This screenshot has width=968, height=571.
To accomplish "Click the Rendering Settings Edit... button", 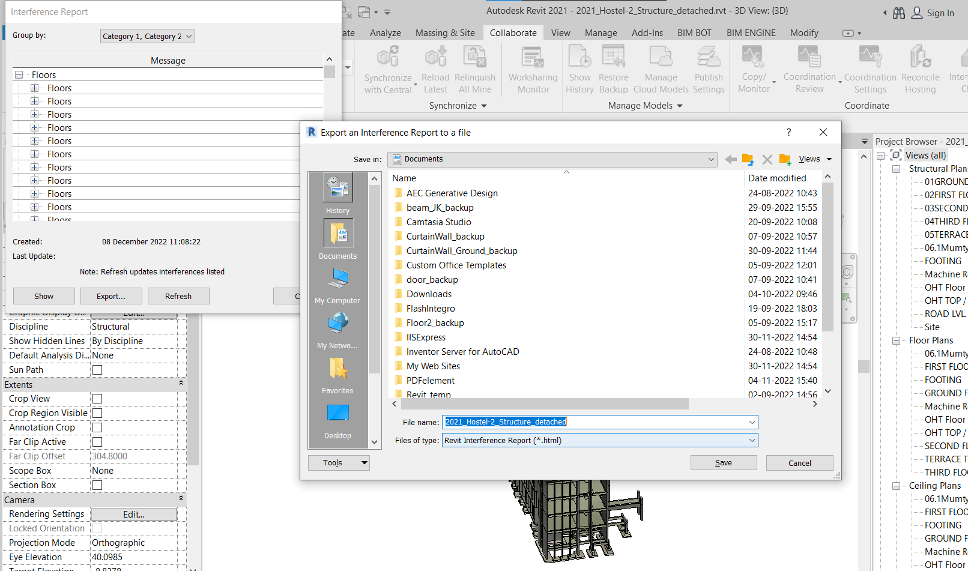I will [134, 514].
